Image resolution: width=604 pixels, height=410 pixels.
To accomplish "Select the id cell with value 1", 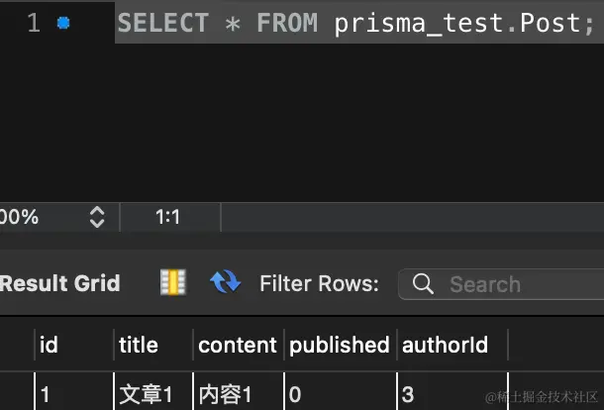I will pyautogui.click(x=74, y=394).
